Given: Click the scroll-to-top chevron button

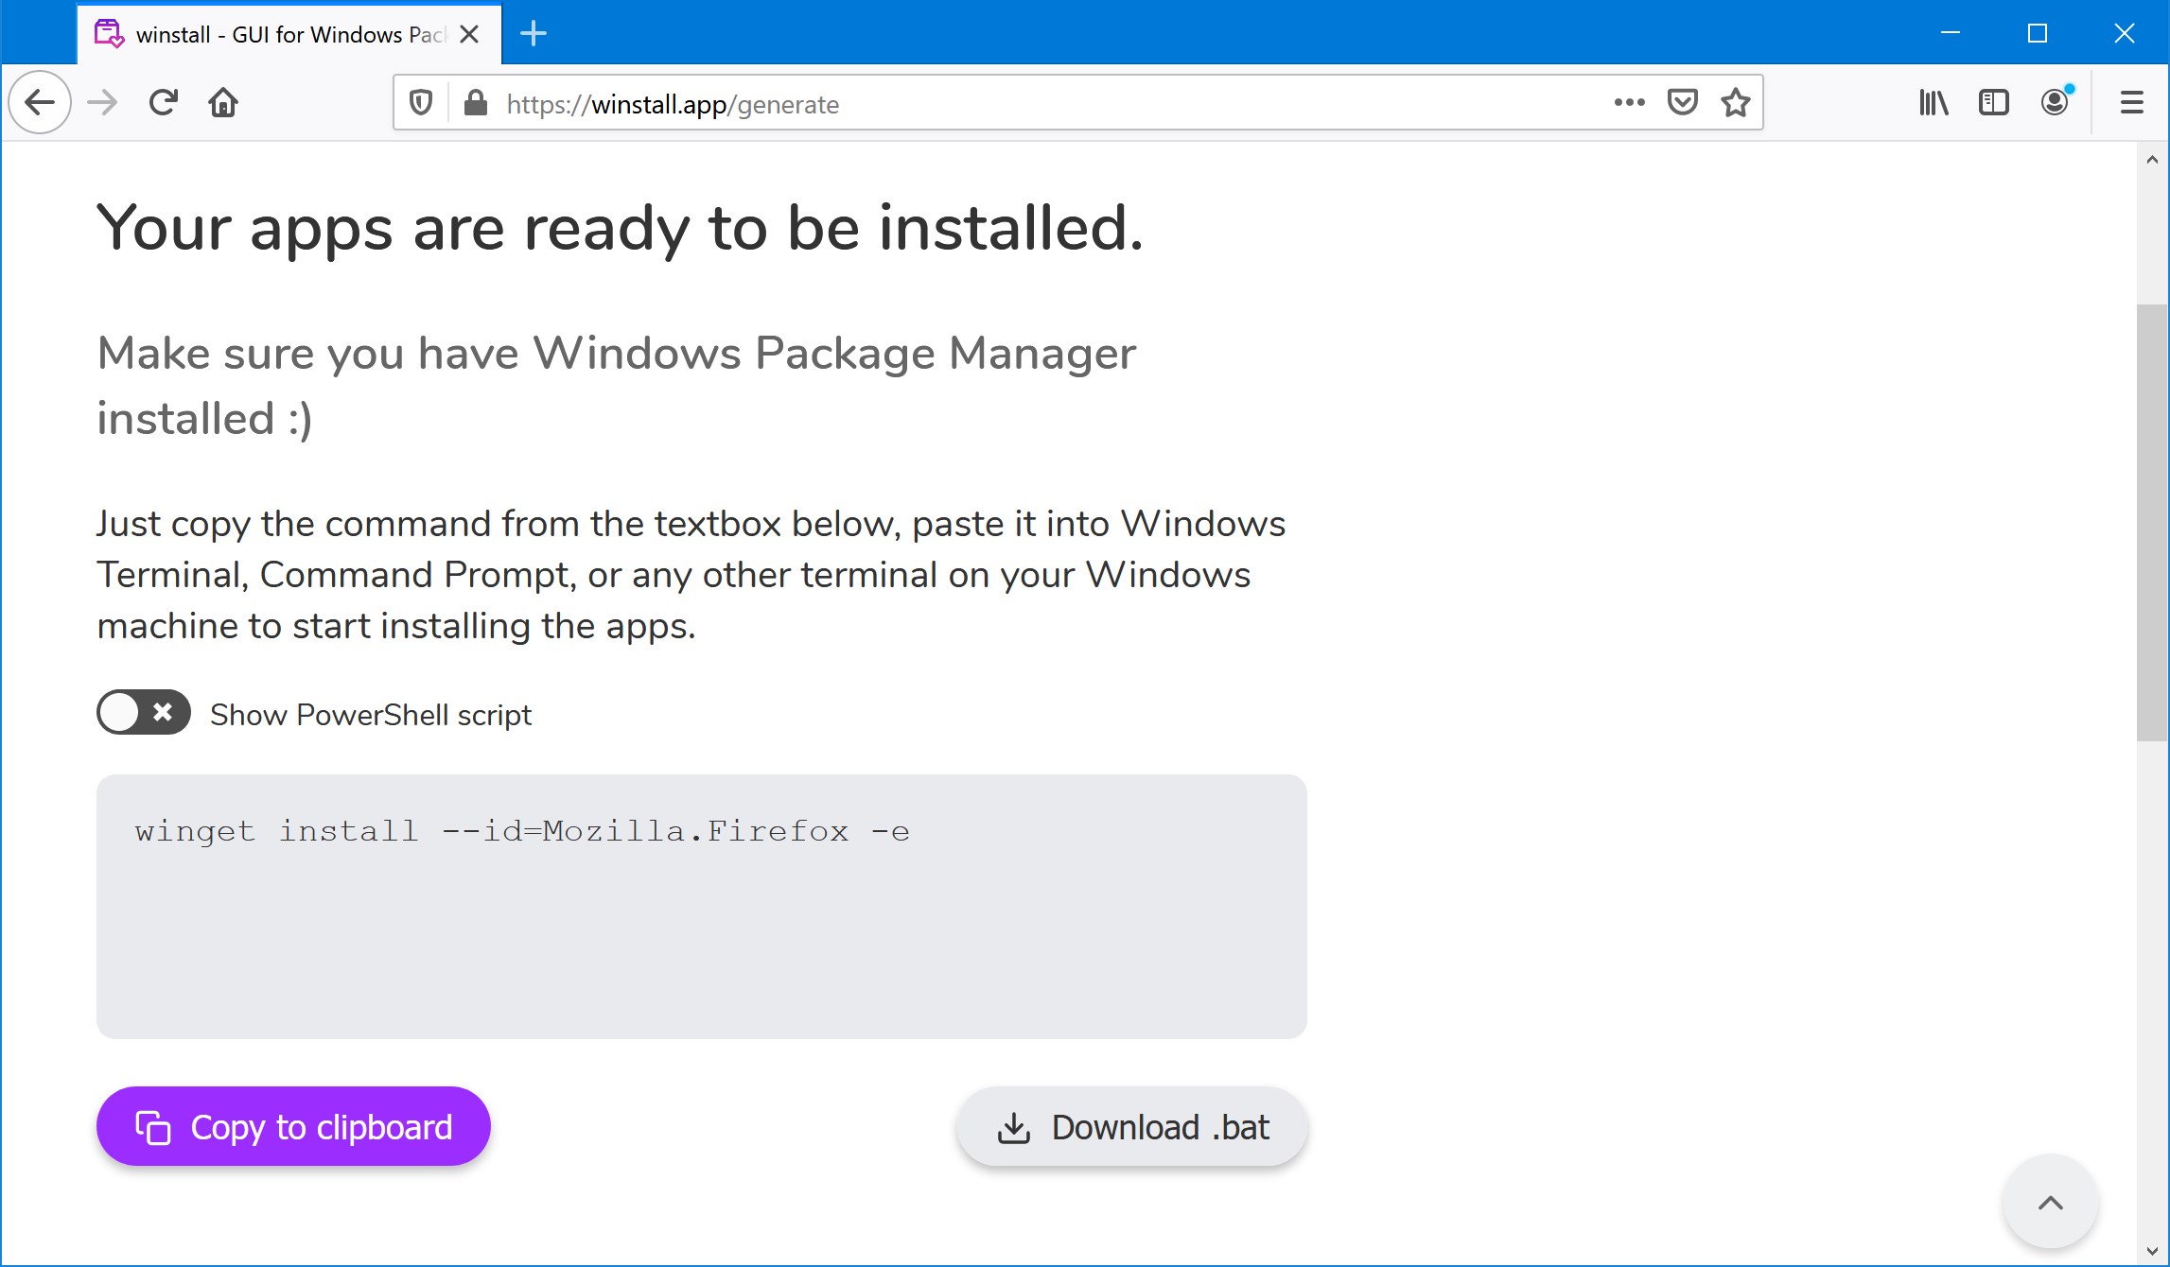Looking at the screenshot, I should pos(2050,1203).
